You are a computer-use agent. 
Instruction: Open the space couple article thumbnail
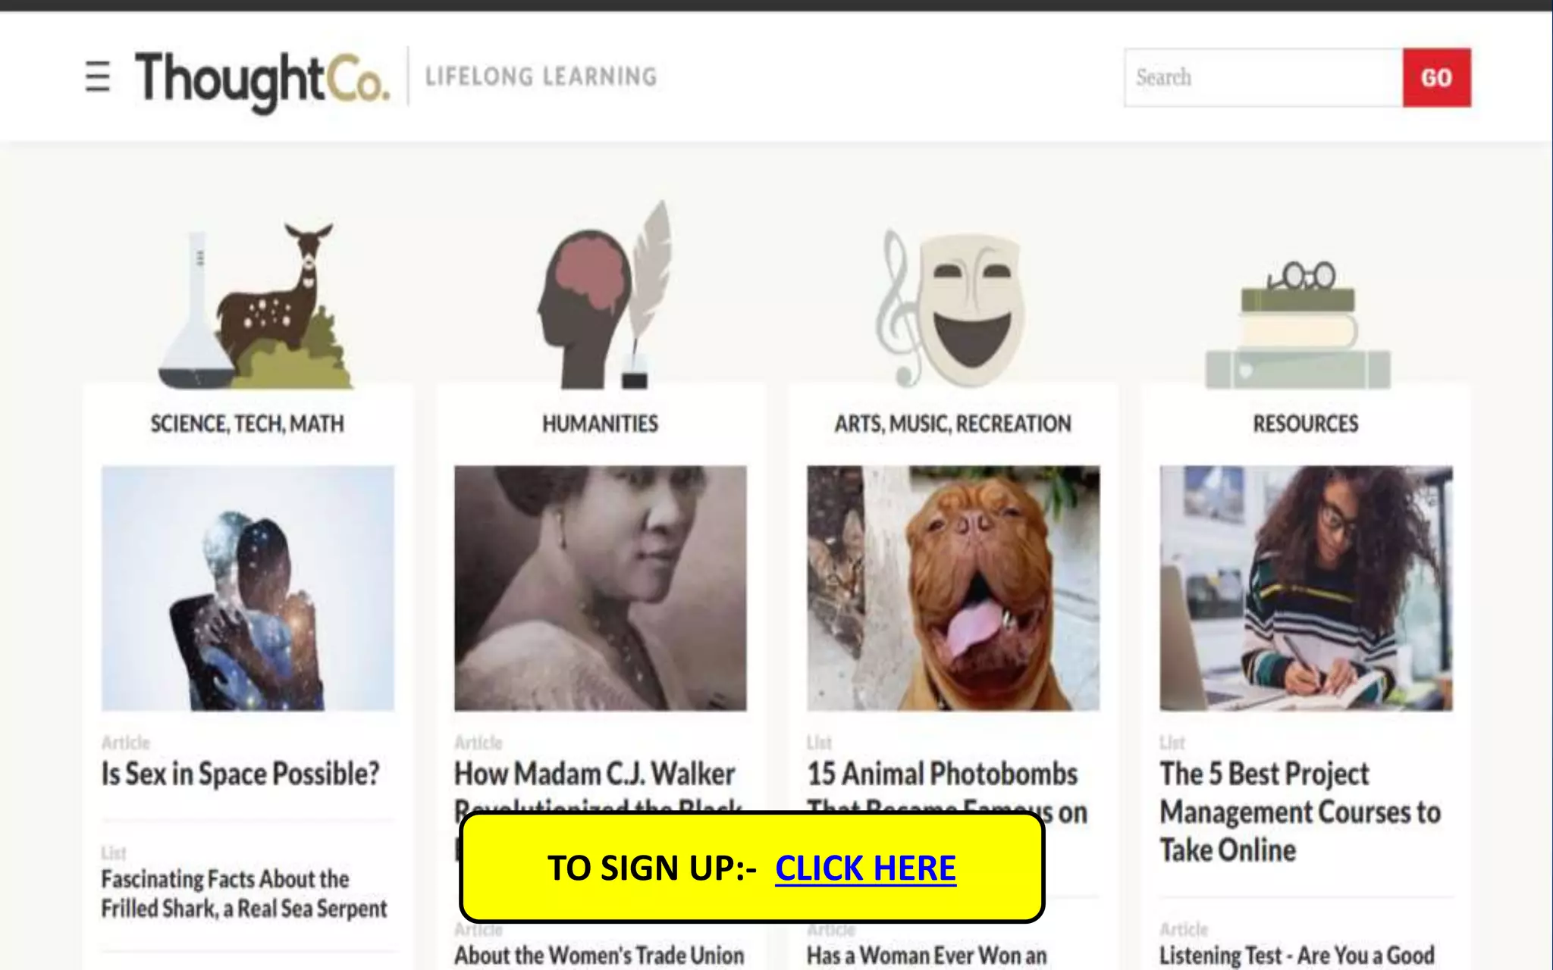pyautogui.click(x=248, y=588)
